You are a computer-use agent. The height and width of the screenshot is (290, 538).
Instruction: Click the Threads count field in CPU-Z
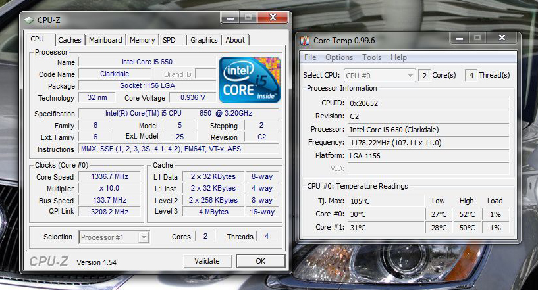(x=267, y=236)
